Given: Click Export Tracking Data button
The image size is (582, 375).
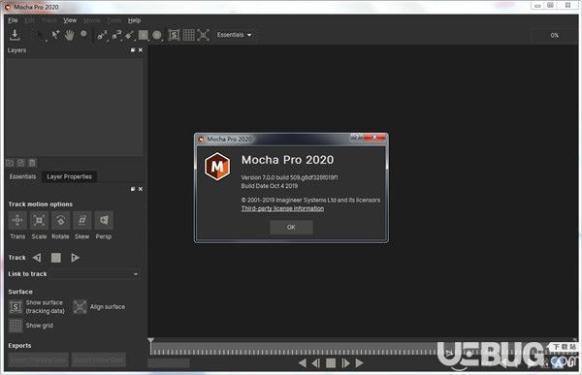Looking at the screenshot, I should click(39, 359).
